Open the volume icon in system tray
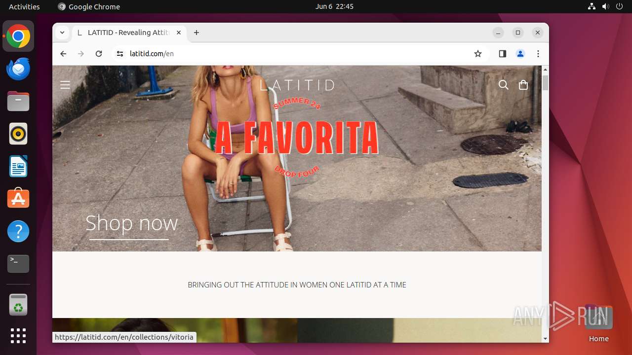Image resolution: width=632 pixels, height=355 pixels. [606, 6]
